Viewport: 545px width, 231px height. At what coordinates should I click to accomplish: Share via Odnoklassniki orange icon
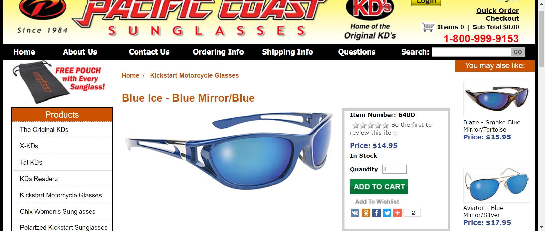click(x=366, y=213)
